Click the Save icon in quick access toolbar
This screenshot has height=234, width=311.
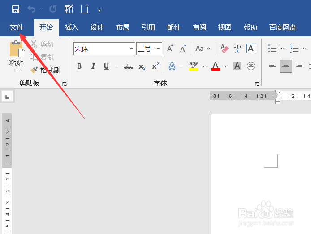pyautogui.click(x=16, y=9)
